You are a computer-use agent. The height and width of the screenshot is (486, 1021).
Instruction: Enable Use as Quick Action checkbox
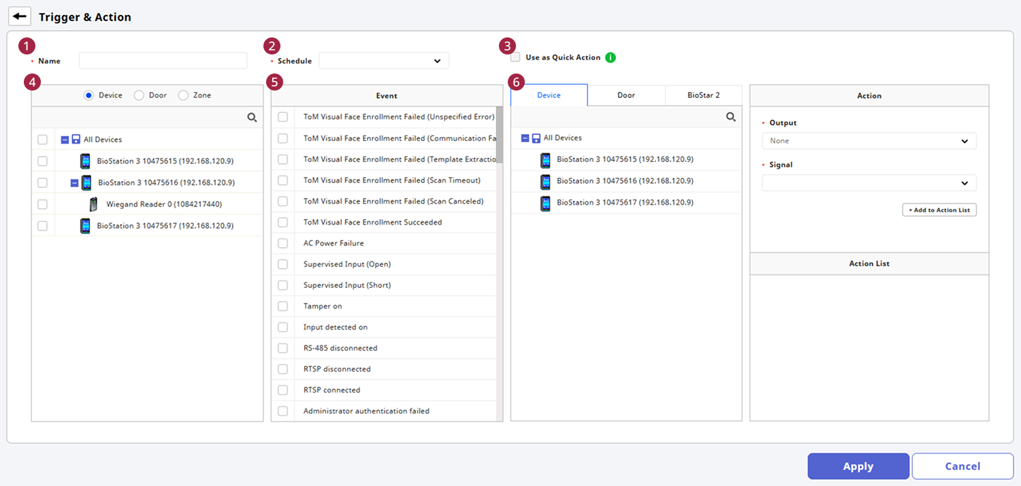(x=516, y=58)
